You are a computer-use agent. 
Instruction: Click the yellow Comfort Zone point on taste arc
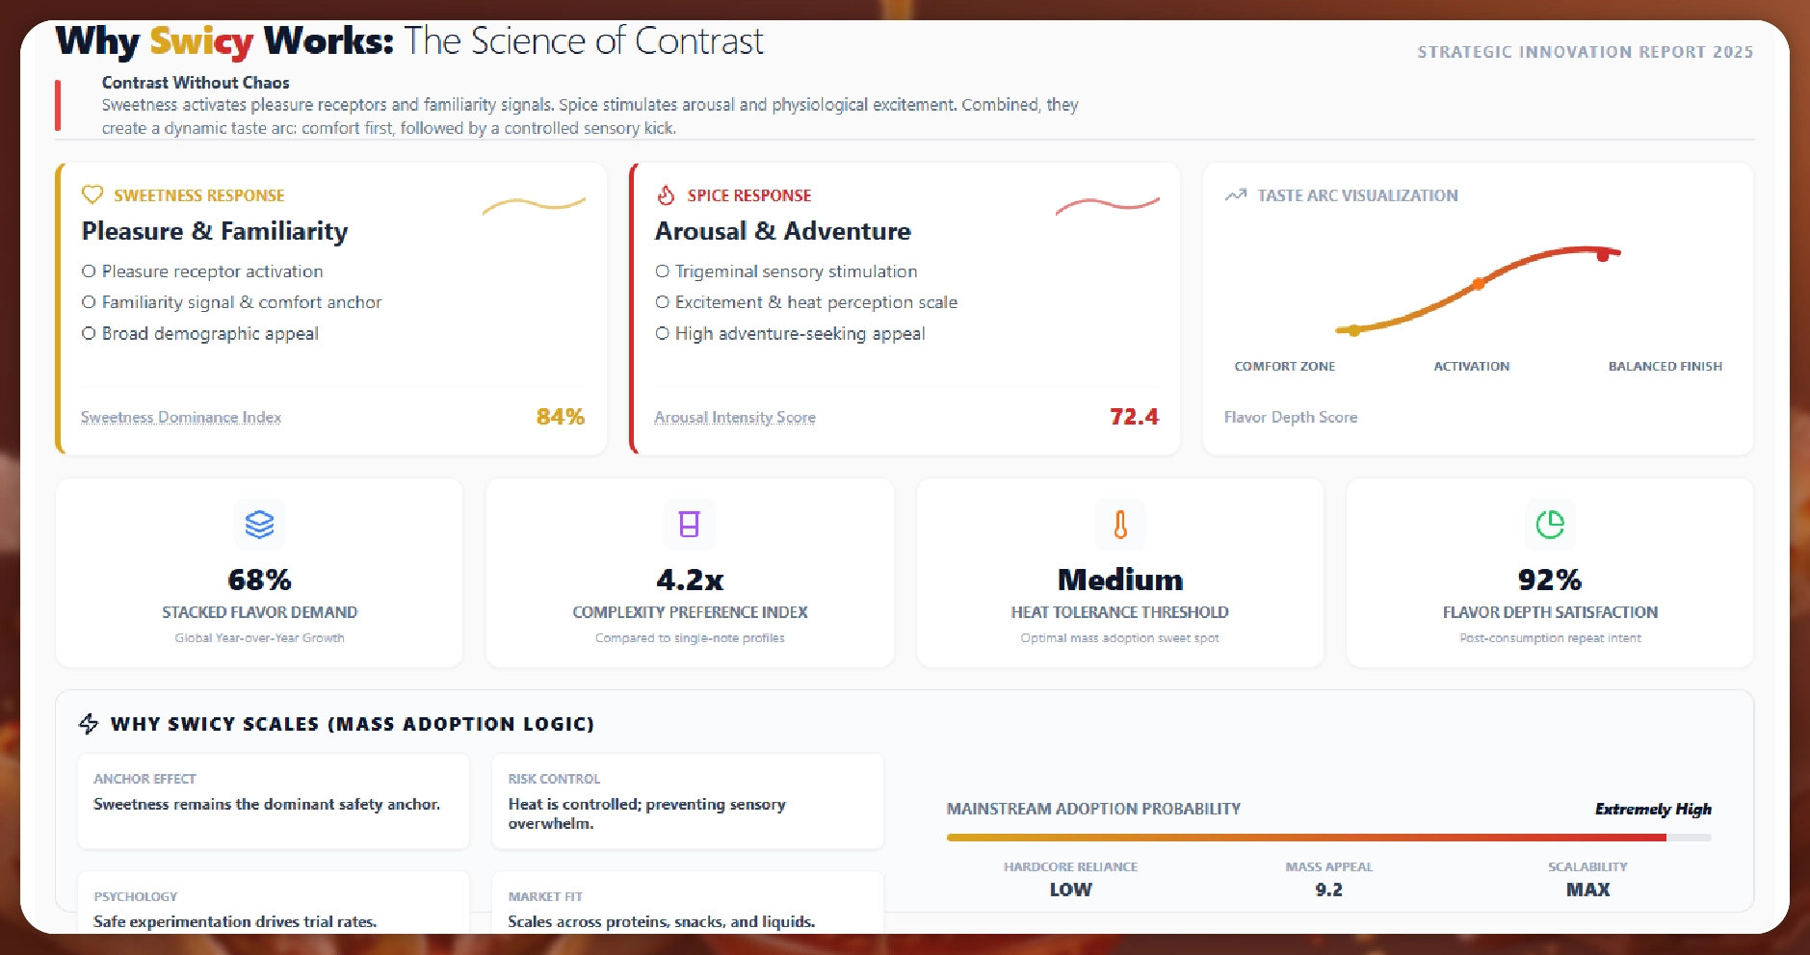point(1354,330)
